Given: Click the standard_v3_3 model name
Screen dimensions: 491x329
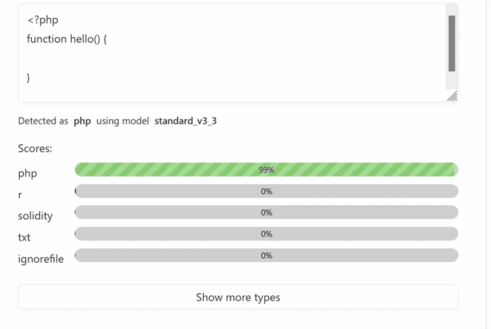Looking at the screenshot, I should pos(186,121).
